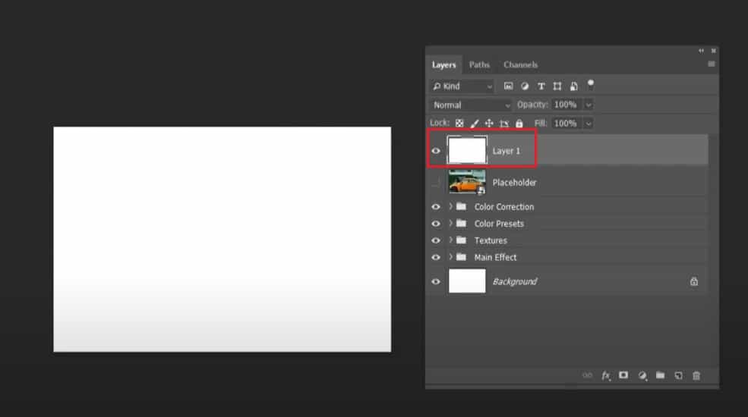Click the Opacity 100% value field
748x417 pixels.
click(567, 105)
